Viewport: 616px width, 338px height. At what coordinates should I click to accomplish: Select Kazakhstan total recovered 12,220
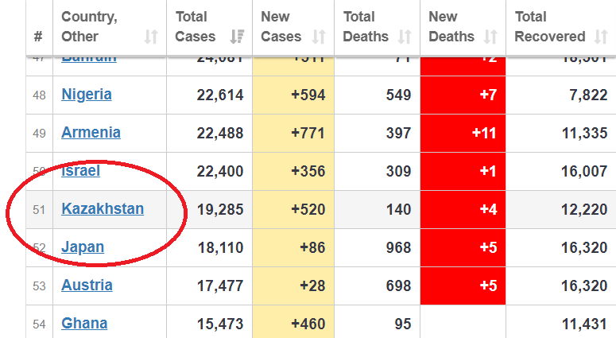point(584,209)
